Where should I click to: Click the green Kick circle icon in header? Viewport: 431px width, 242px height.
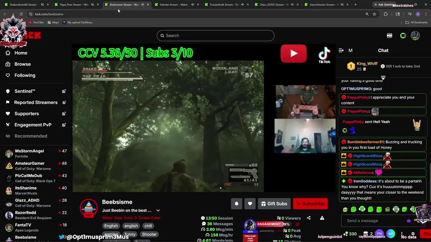403,36
